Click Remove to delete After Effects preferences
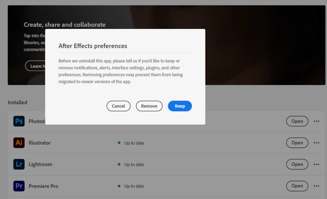 pos(149,106)
